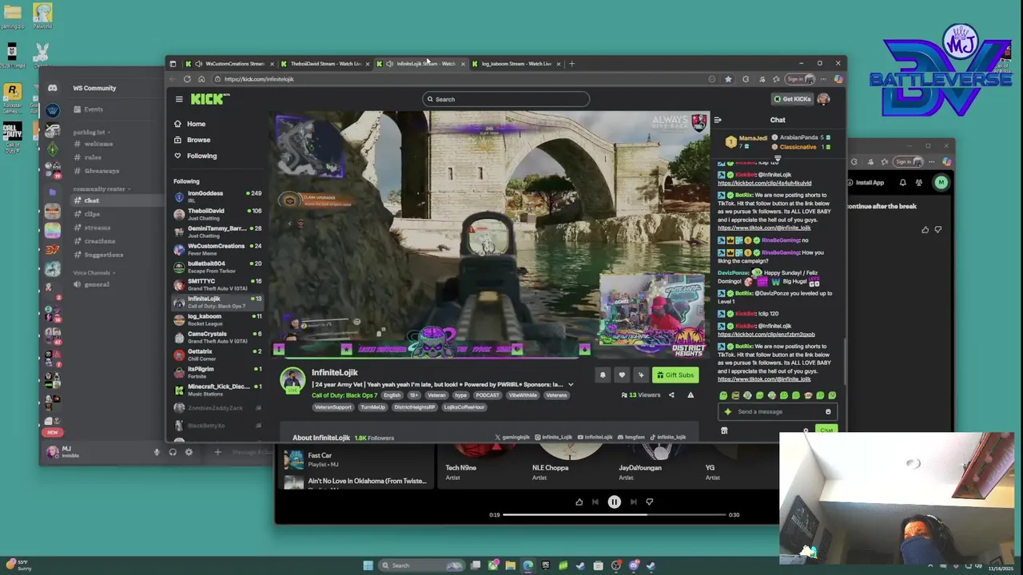Open Browse in Kick sidebar
This screenshot has height=575, width=1023.
198,140
